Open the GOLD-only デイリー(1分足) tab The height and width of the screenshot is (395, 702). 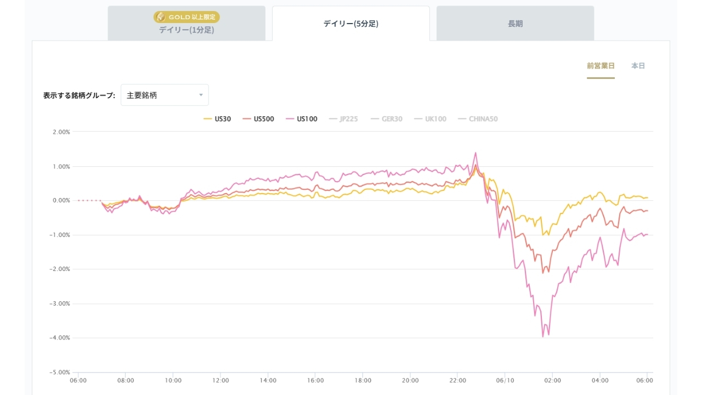click(x=186, y=23)
